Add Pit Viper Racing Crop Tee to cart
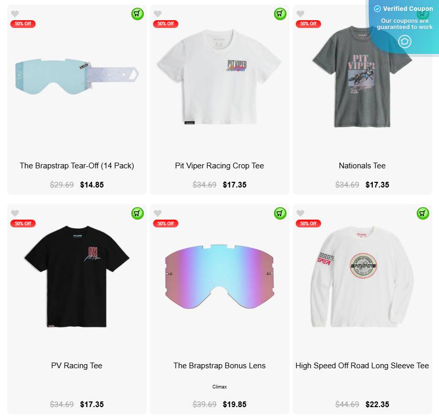439x418 pixels. 280,14
